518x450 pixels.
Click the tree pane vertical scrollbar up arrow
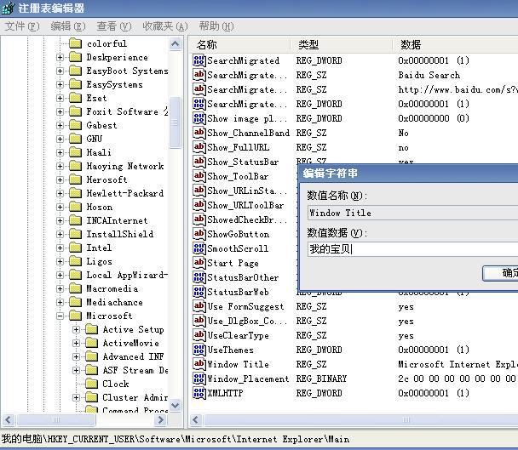177,44
